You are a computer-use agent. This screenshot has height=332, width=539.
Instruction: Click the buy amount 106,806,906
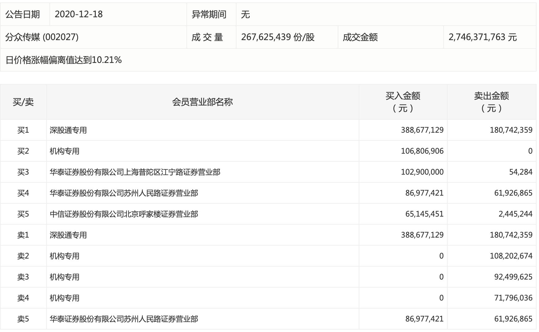(x=422, y=151)
